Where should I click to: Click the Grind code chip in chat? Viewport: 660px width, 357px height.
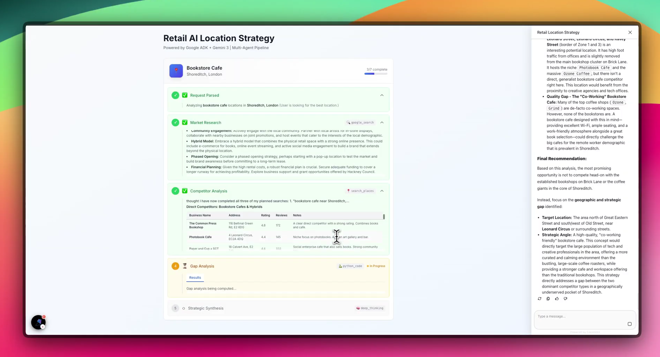point(554,108)
